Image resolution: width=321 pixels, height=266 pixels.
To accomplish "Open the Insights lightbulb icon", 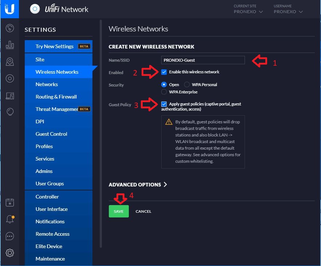I will pos(10,112).
